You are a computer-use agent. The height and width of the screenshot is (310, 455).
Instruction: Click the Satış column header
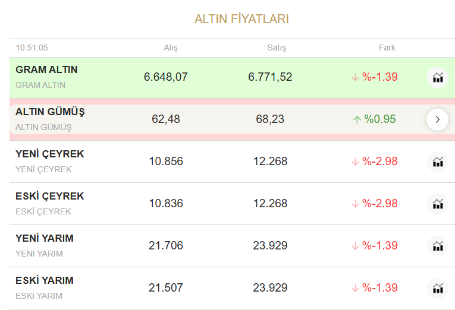[277, 48]
